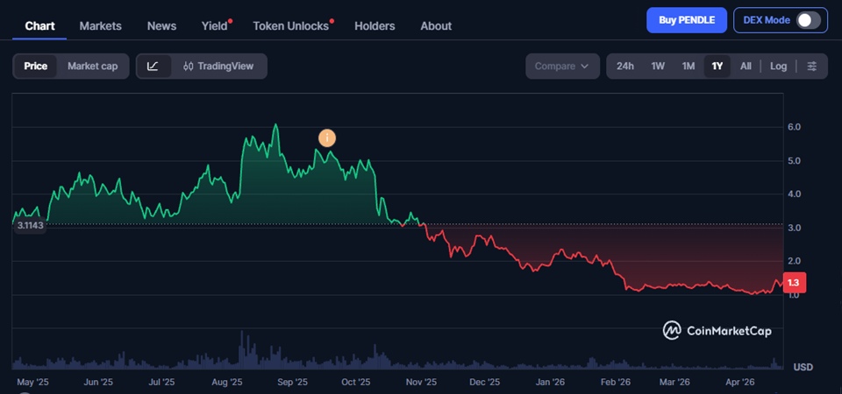Open the Compare dropdown
The width and height of the screenshot is (842, 394).
point(562,67)
